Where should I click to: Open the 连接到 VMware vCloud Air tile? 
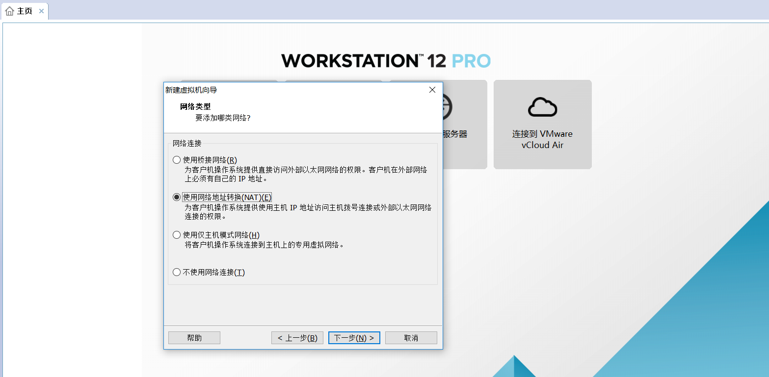543,125
